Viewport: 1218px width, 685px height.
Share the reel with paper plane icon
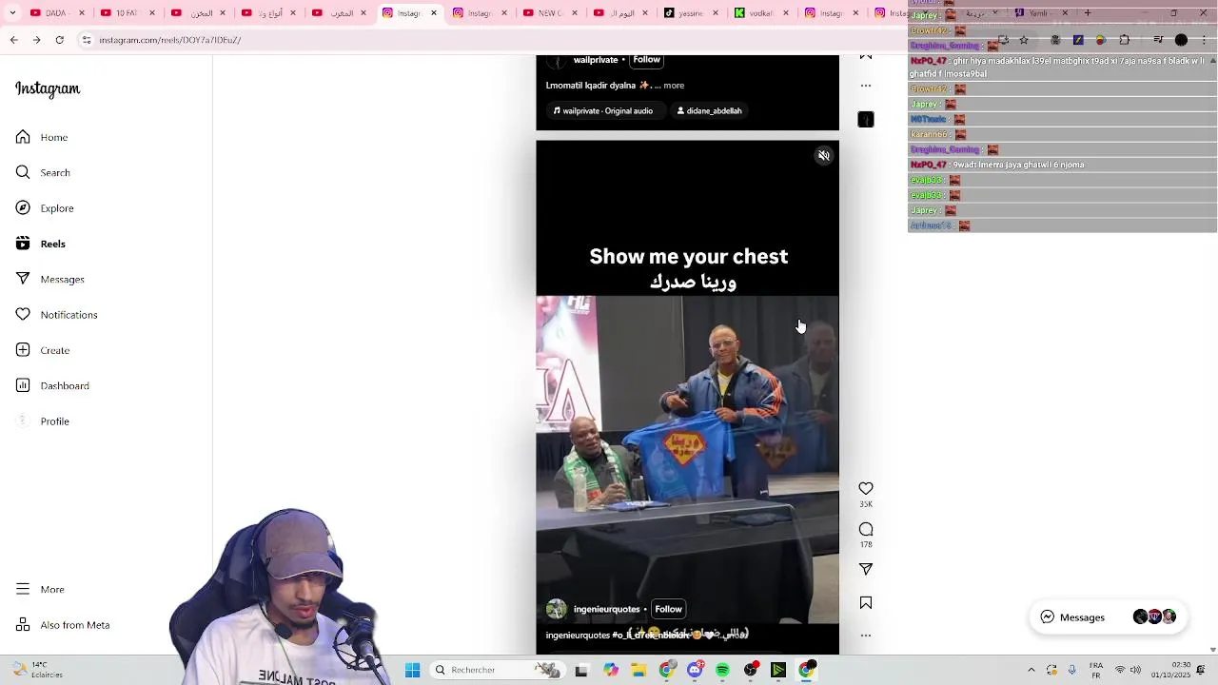(x=866, y=569)
